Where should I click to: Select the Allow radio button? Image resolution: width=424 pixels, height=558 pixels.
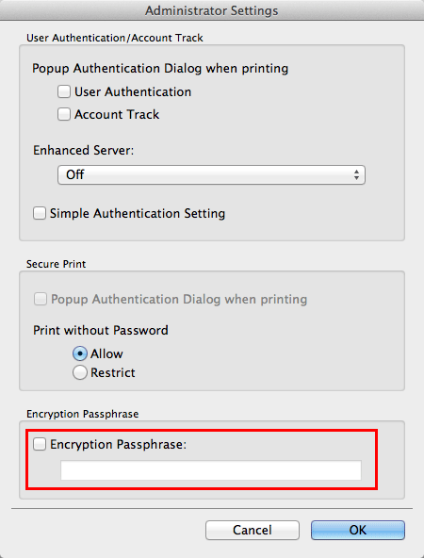coord(80,353)
